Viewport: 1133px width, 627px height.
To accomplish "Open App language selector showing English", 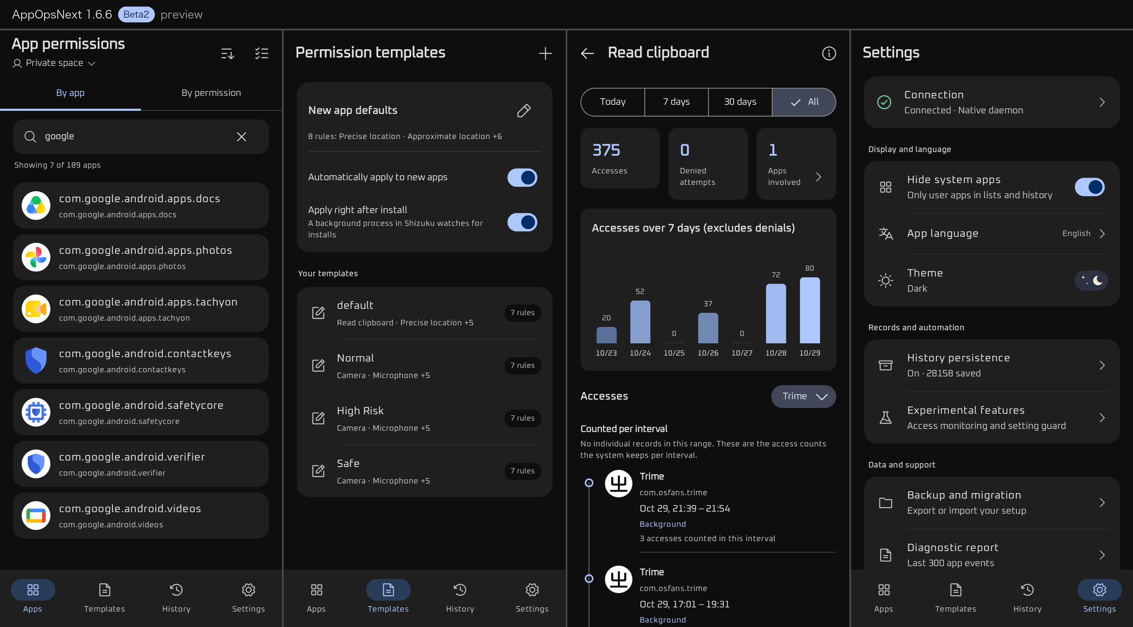I will tap(992, 234).
